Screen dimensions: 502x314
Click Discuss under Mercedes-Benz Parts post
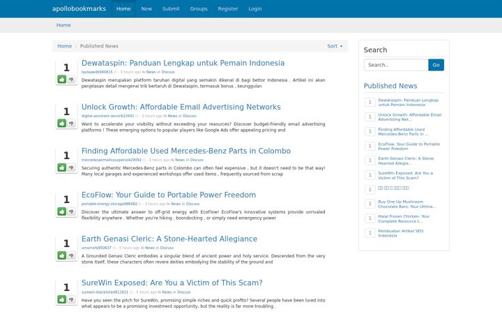click(x=197, y=160)
